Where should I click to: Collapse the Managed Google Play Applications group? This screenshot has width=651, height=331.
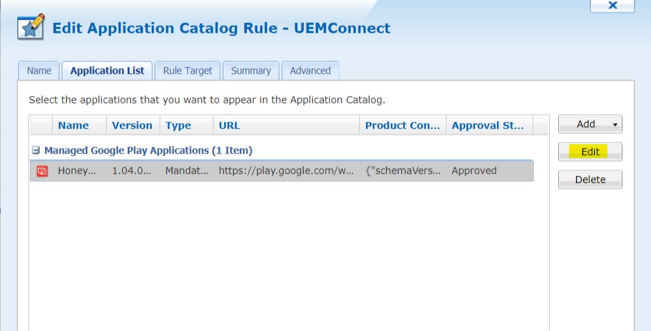coord(36,151)
